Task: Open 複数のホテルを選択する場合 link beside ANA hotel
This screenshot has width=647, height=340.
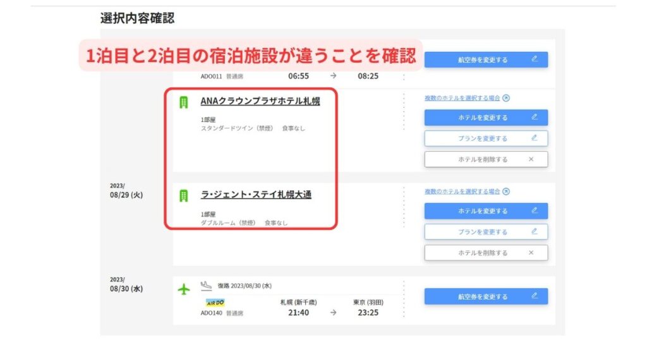Action: (x=462, y=98)
